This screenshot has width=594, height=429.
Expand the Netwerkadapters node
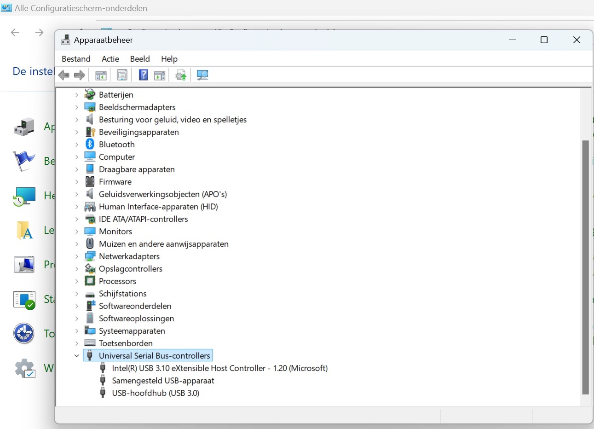[x=77, y=256]
